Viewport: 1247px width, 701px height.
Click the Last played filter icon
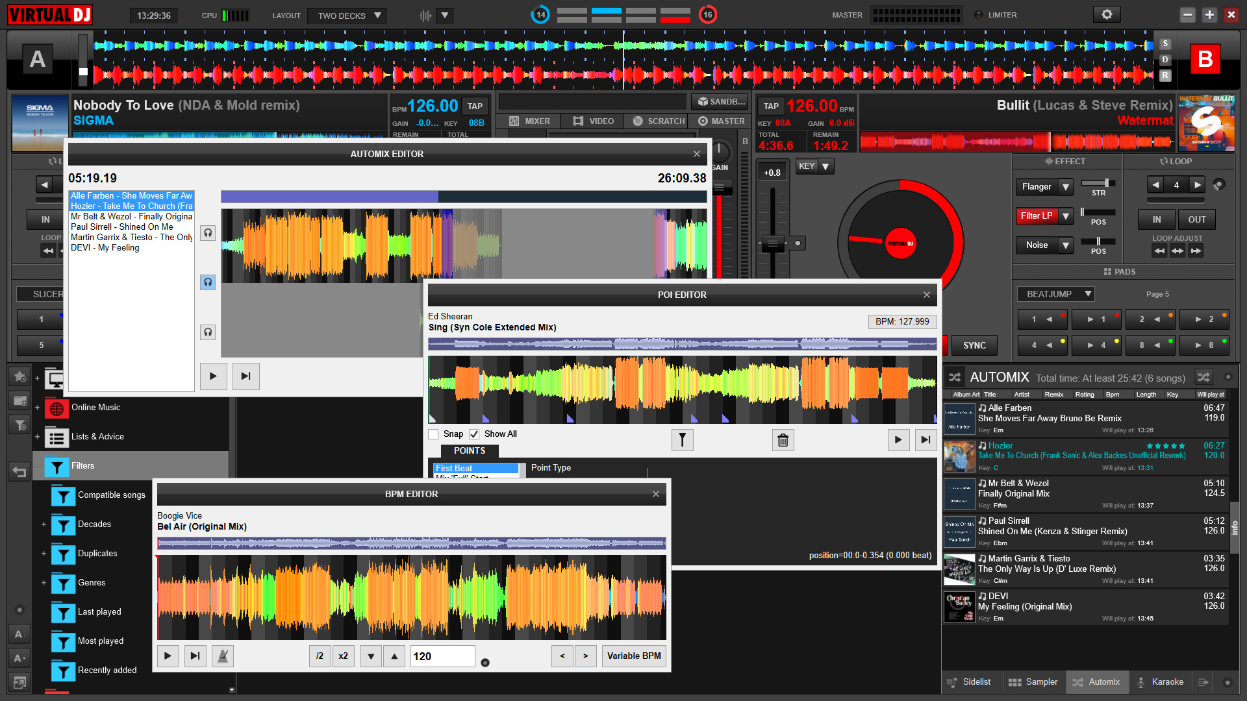pyautogui.click(x=63, y=613)
